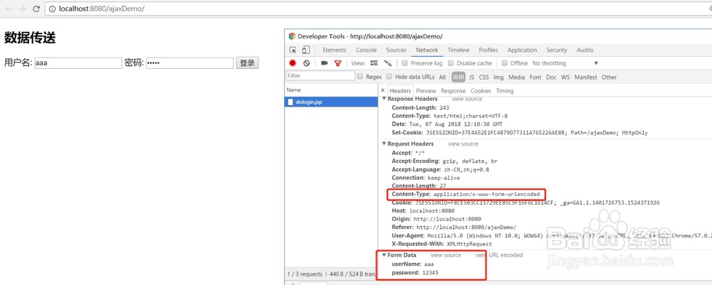712x285 pixels.
Task: Click the dologin.jsp file icon
Action: coord(290,102)
